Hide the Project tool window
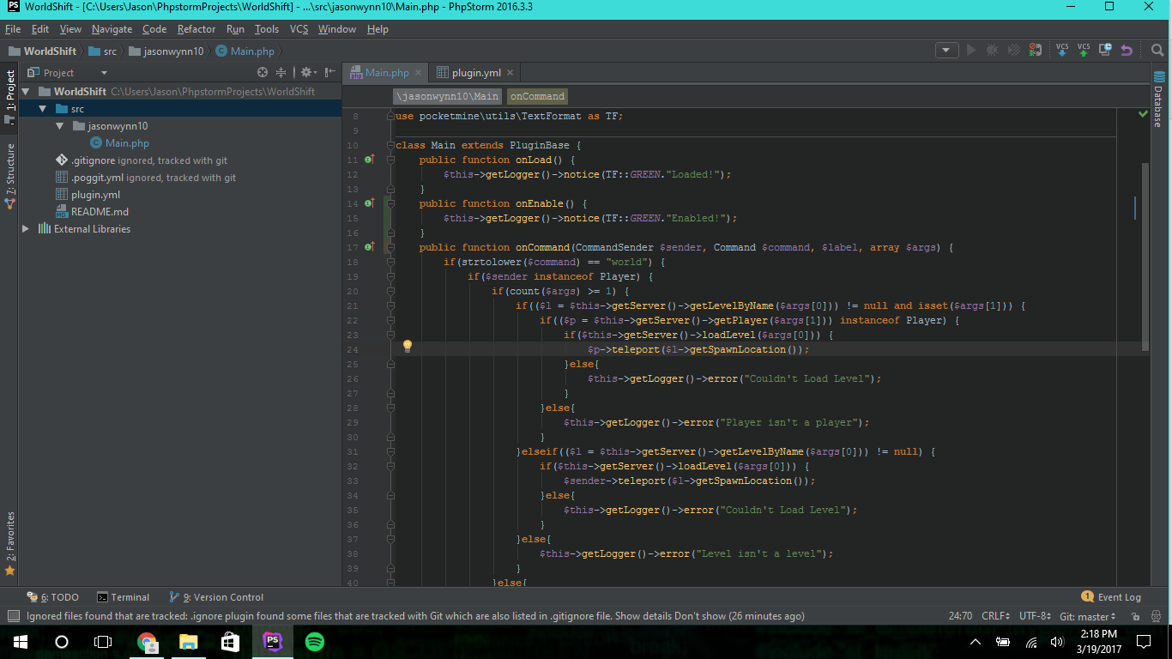1172x659 pixels. (x=330, y=73)
